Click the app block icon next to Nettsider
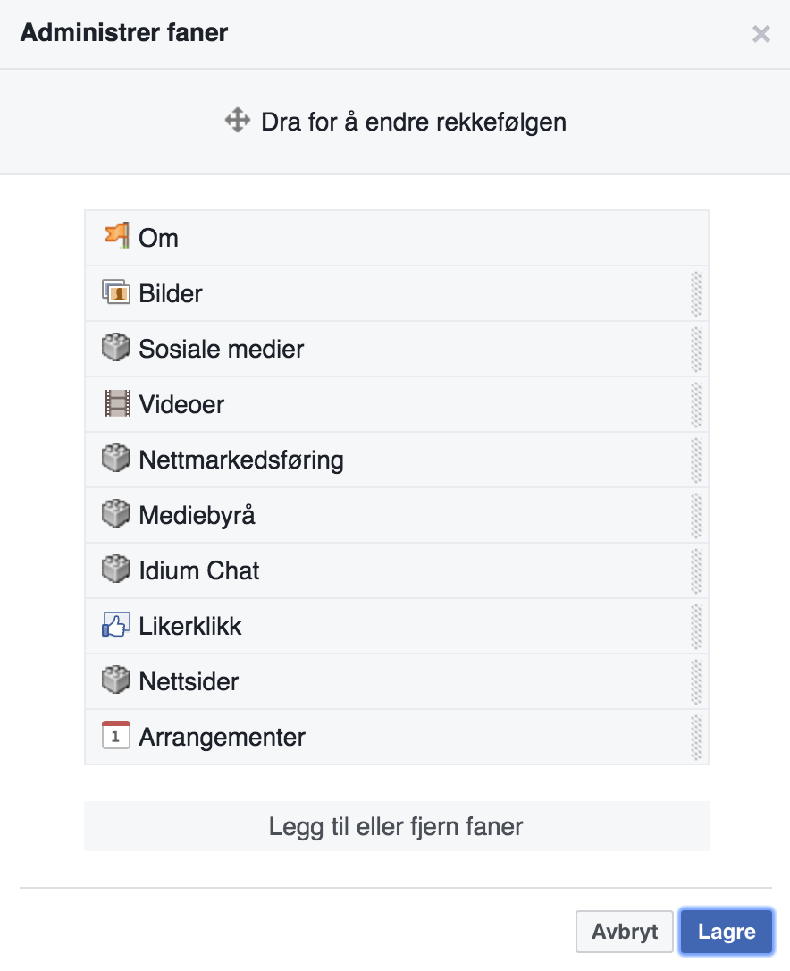 coord(116,680)
